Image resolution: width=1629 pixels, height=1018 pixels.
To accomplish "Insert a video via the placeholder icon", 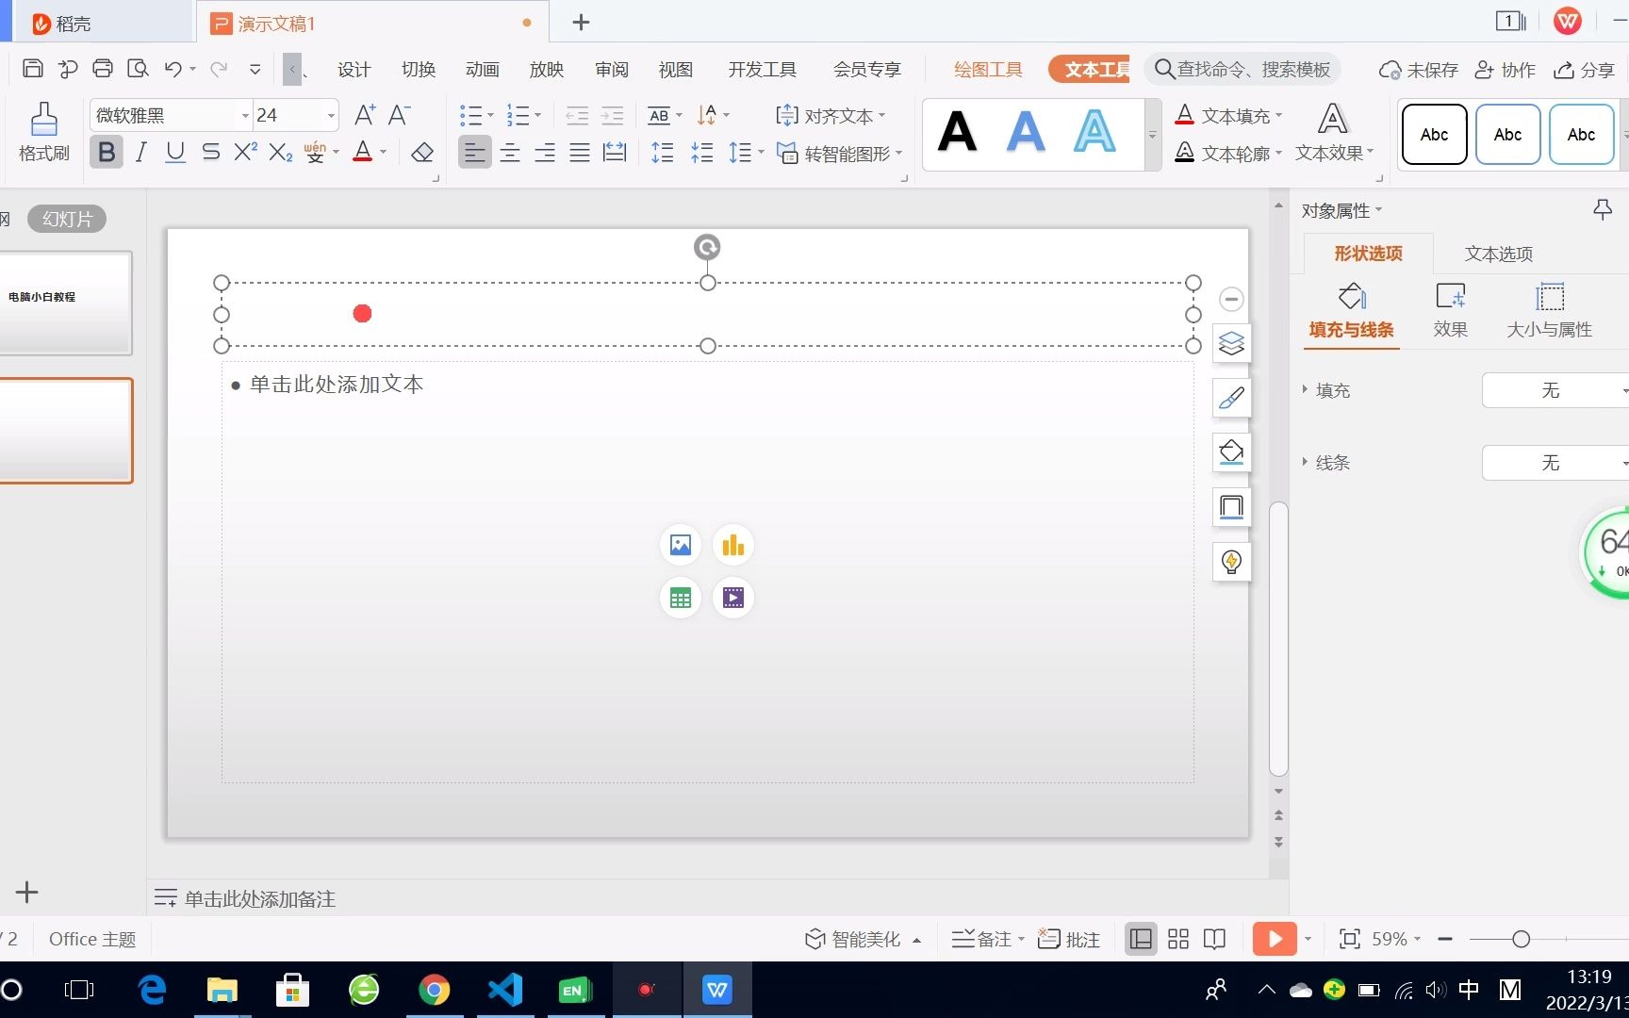I will [x=733, y=598].
